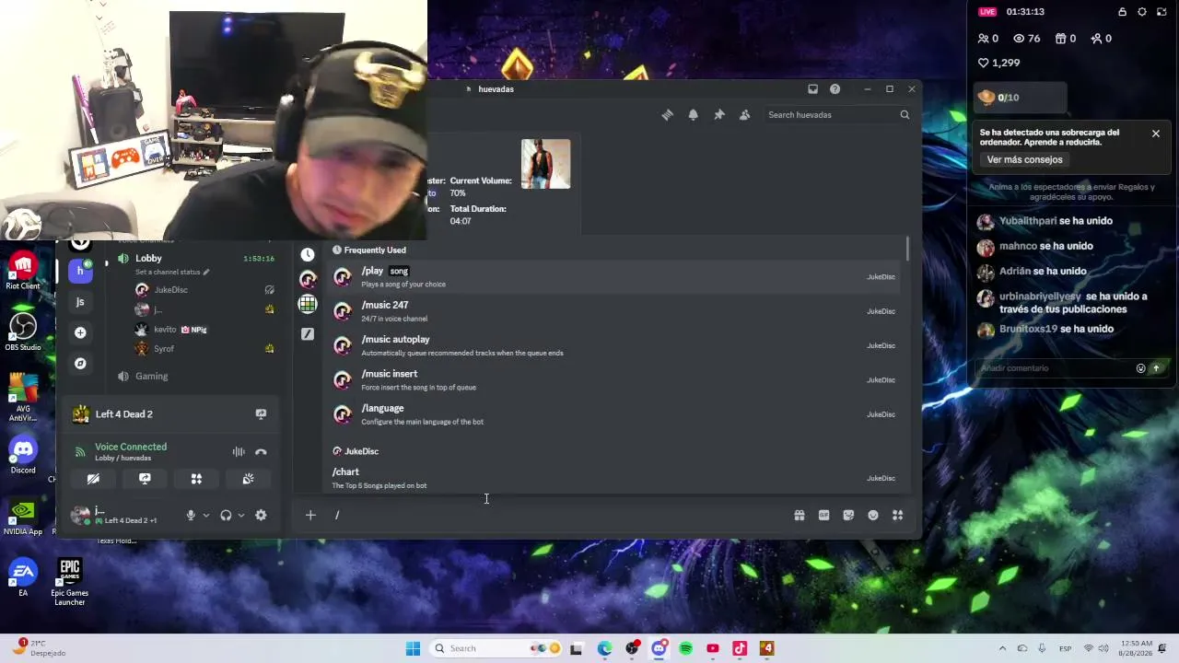
Task: Open the soundboard button
Action: (248, 479)
